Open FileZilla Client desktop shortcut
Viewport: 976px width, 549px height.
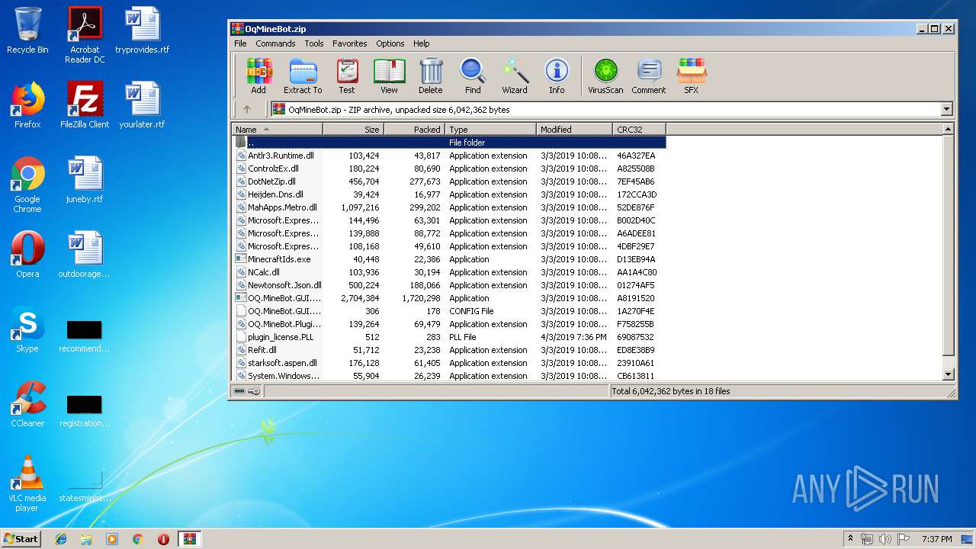click(85, 105)
